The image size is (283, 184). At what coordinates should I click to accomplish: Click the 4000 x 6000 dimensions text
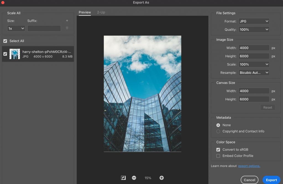pyautogui.click(x=43, y=56)
